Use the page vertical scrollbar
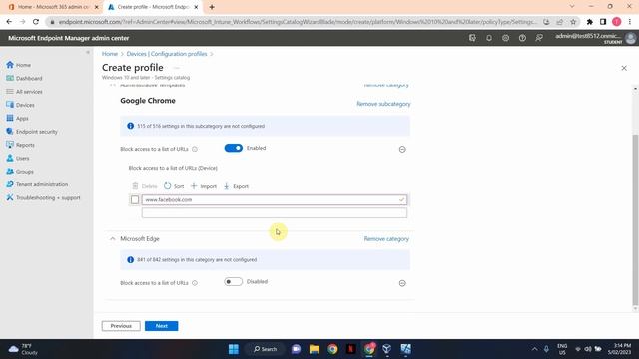The height and width of the screenshot is (359, 639). [635, 219]
